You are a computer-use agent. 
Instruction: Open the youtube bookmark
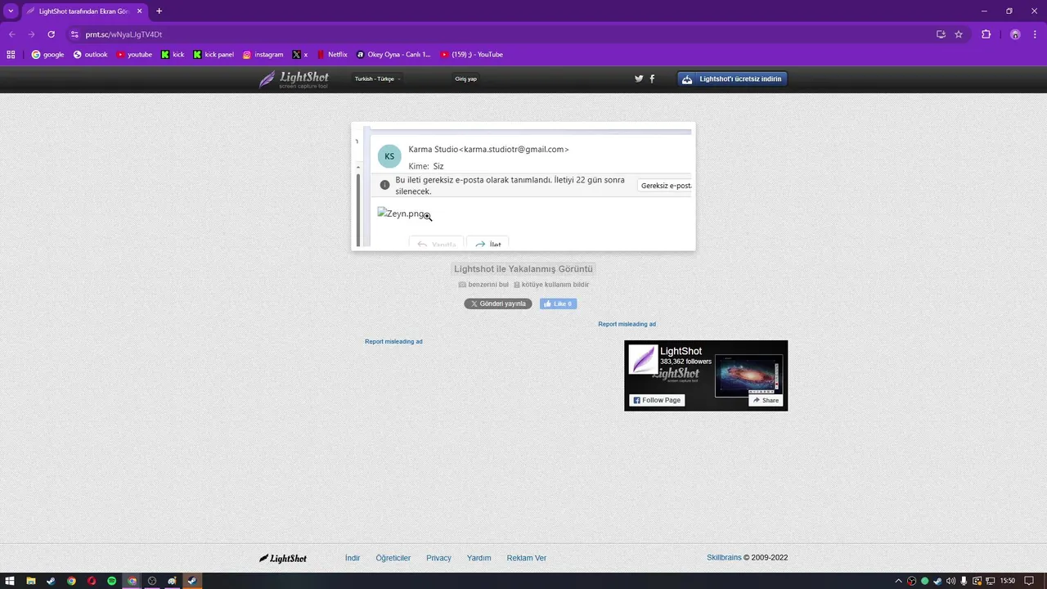(x=134, y=55)
